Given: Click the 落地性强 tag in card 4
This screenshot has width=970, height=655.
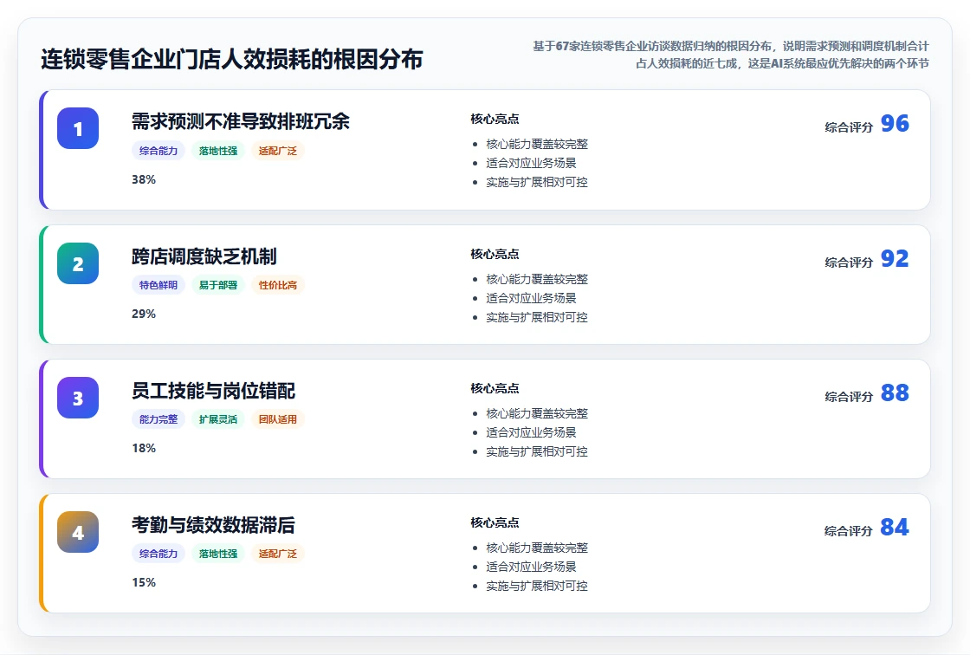Looking at the screenshot, I should [218, 554].
